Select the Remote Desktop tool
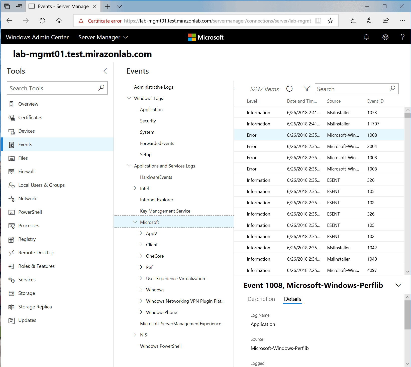The image size is (411, 367). pos(36,253)
